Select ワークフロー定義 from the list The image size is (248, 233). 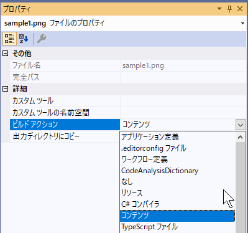[178, 159]
